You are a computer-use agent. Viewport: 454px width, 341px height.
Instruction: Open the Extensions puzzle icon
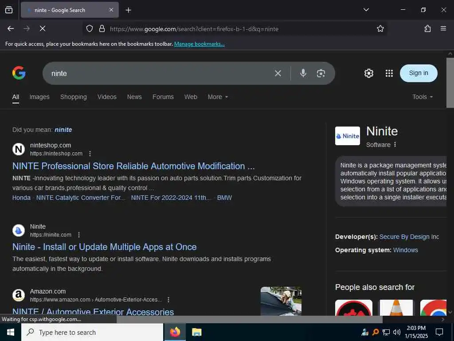(x=427, y=28)
